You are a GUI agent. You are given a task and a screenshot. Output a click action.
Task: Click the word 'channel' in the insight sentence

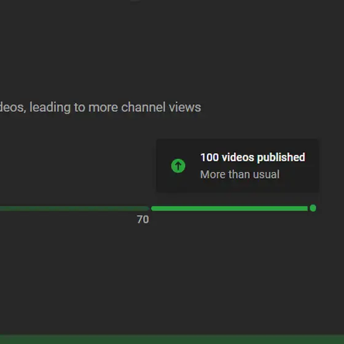143,107
